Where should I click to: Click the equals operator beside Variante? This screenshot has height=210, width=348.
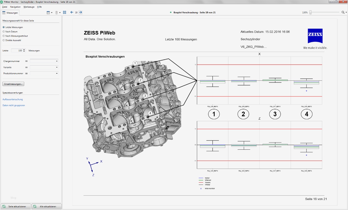pyautogui.click(x=26, y=67)
